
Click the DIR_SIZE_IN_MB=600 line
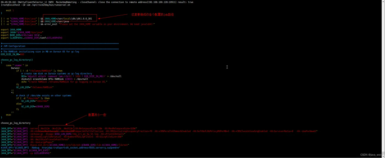tap(12, 54)
